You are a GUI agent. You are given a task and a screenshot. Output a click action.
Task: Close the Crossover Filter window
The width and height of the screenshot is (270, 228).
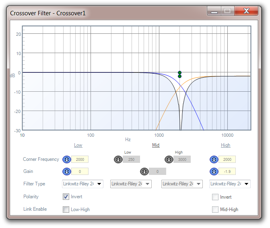(x=246, y=11)
